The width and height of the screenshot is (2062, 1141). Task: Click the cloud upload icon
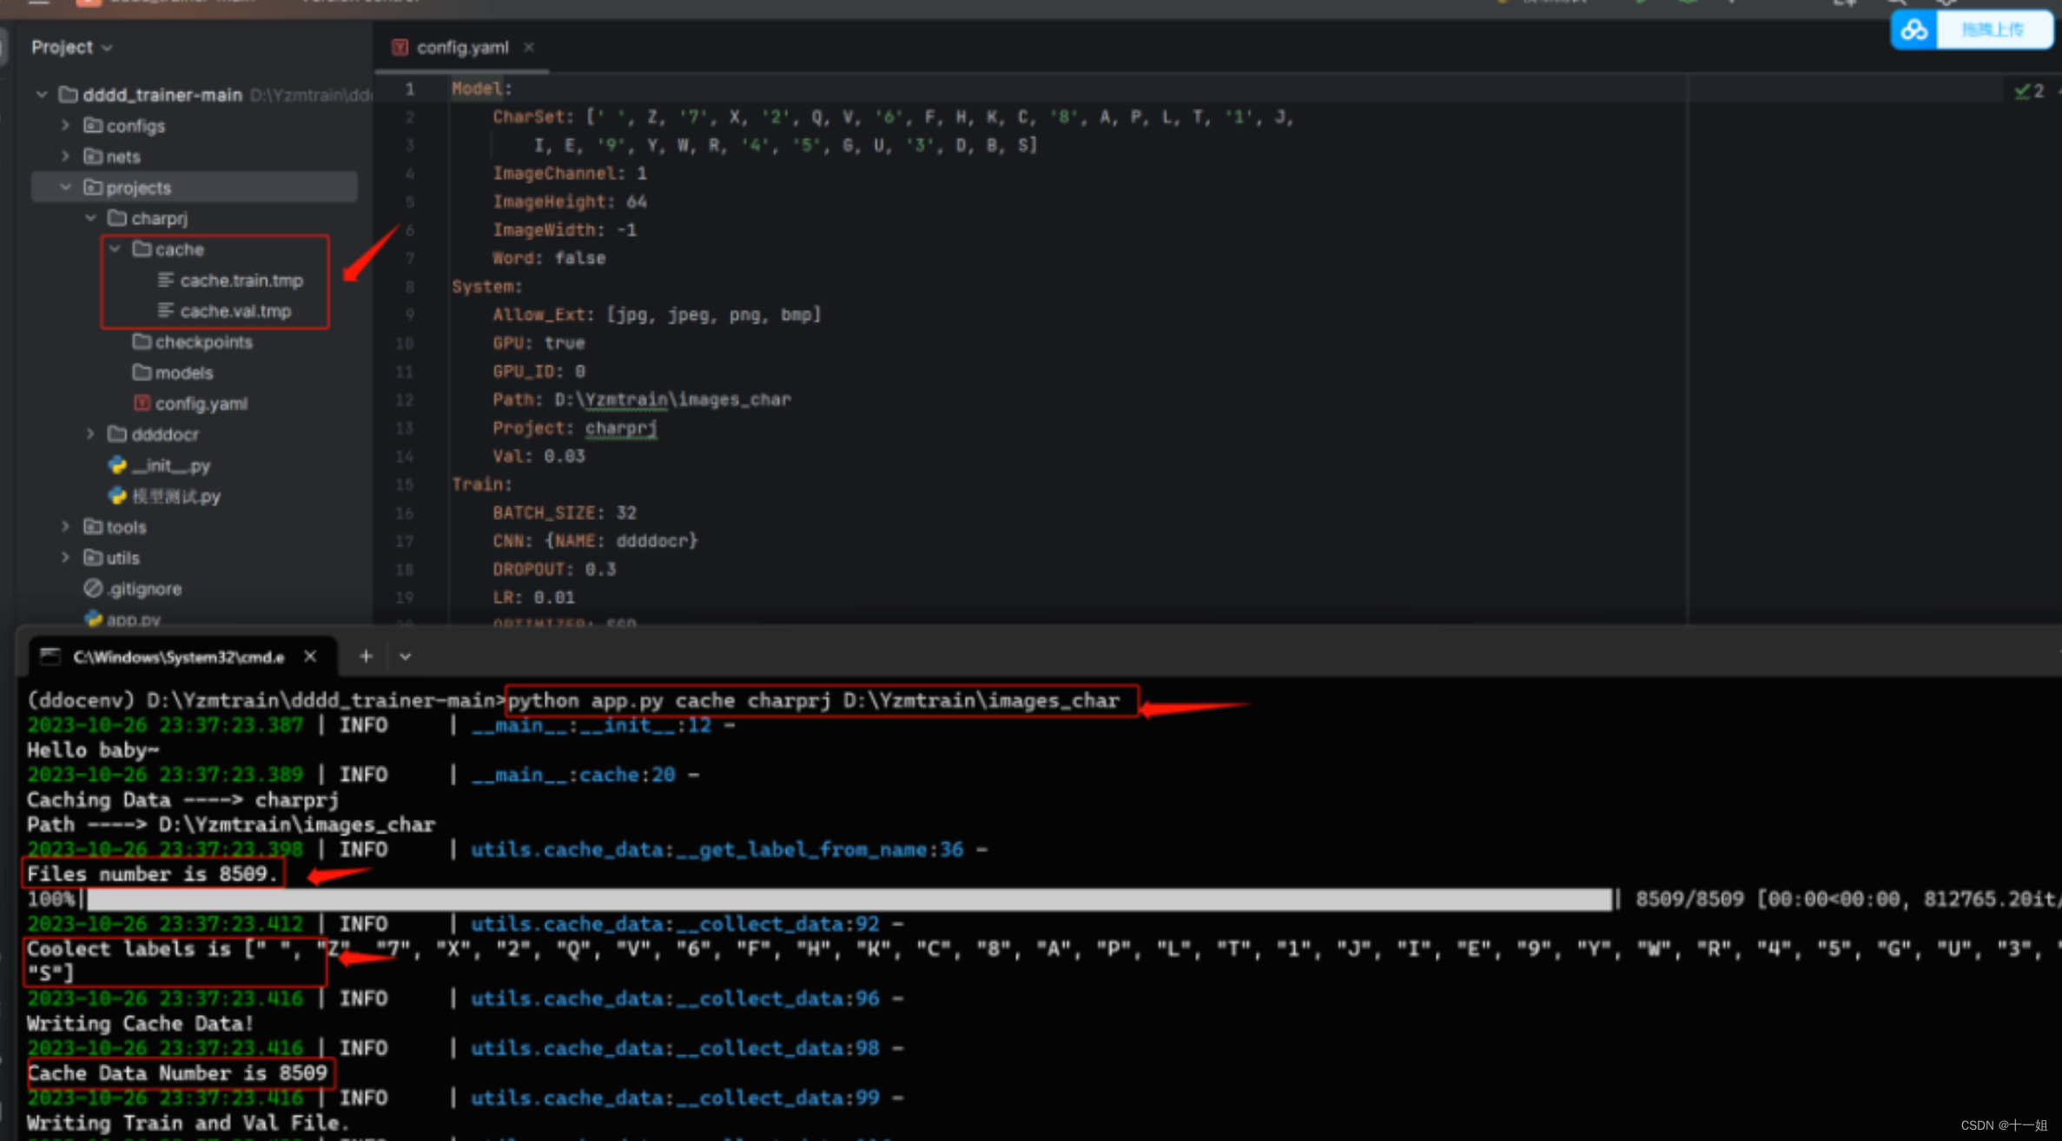click(1913, 30)
